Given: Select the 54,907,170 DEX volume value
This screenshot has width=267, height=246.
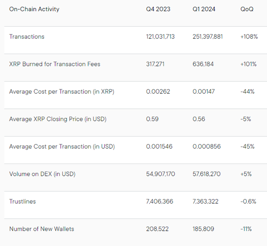Looking at the screenshot, I should tap(161, 174).
